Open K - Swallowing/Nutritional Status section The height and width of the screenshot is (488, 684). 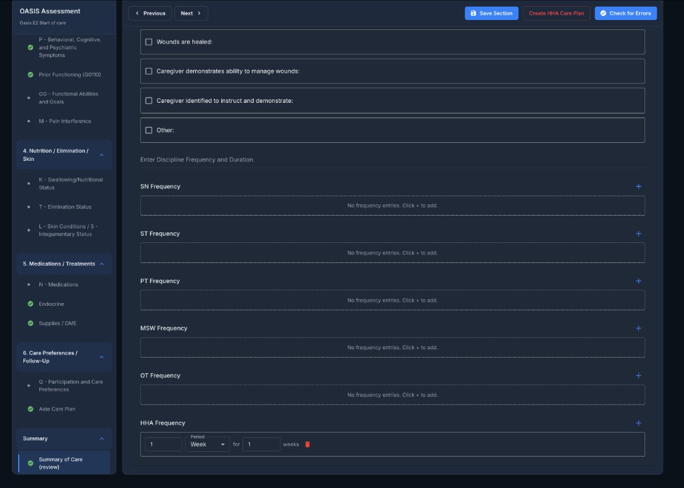click(x=71, y=184)
